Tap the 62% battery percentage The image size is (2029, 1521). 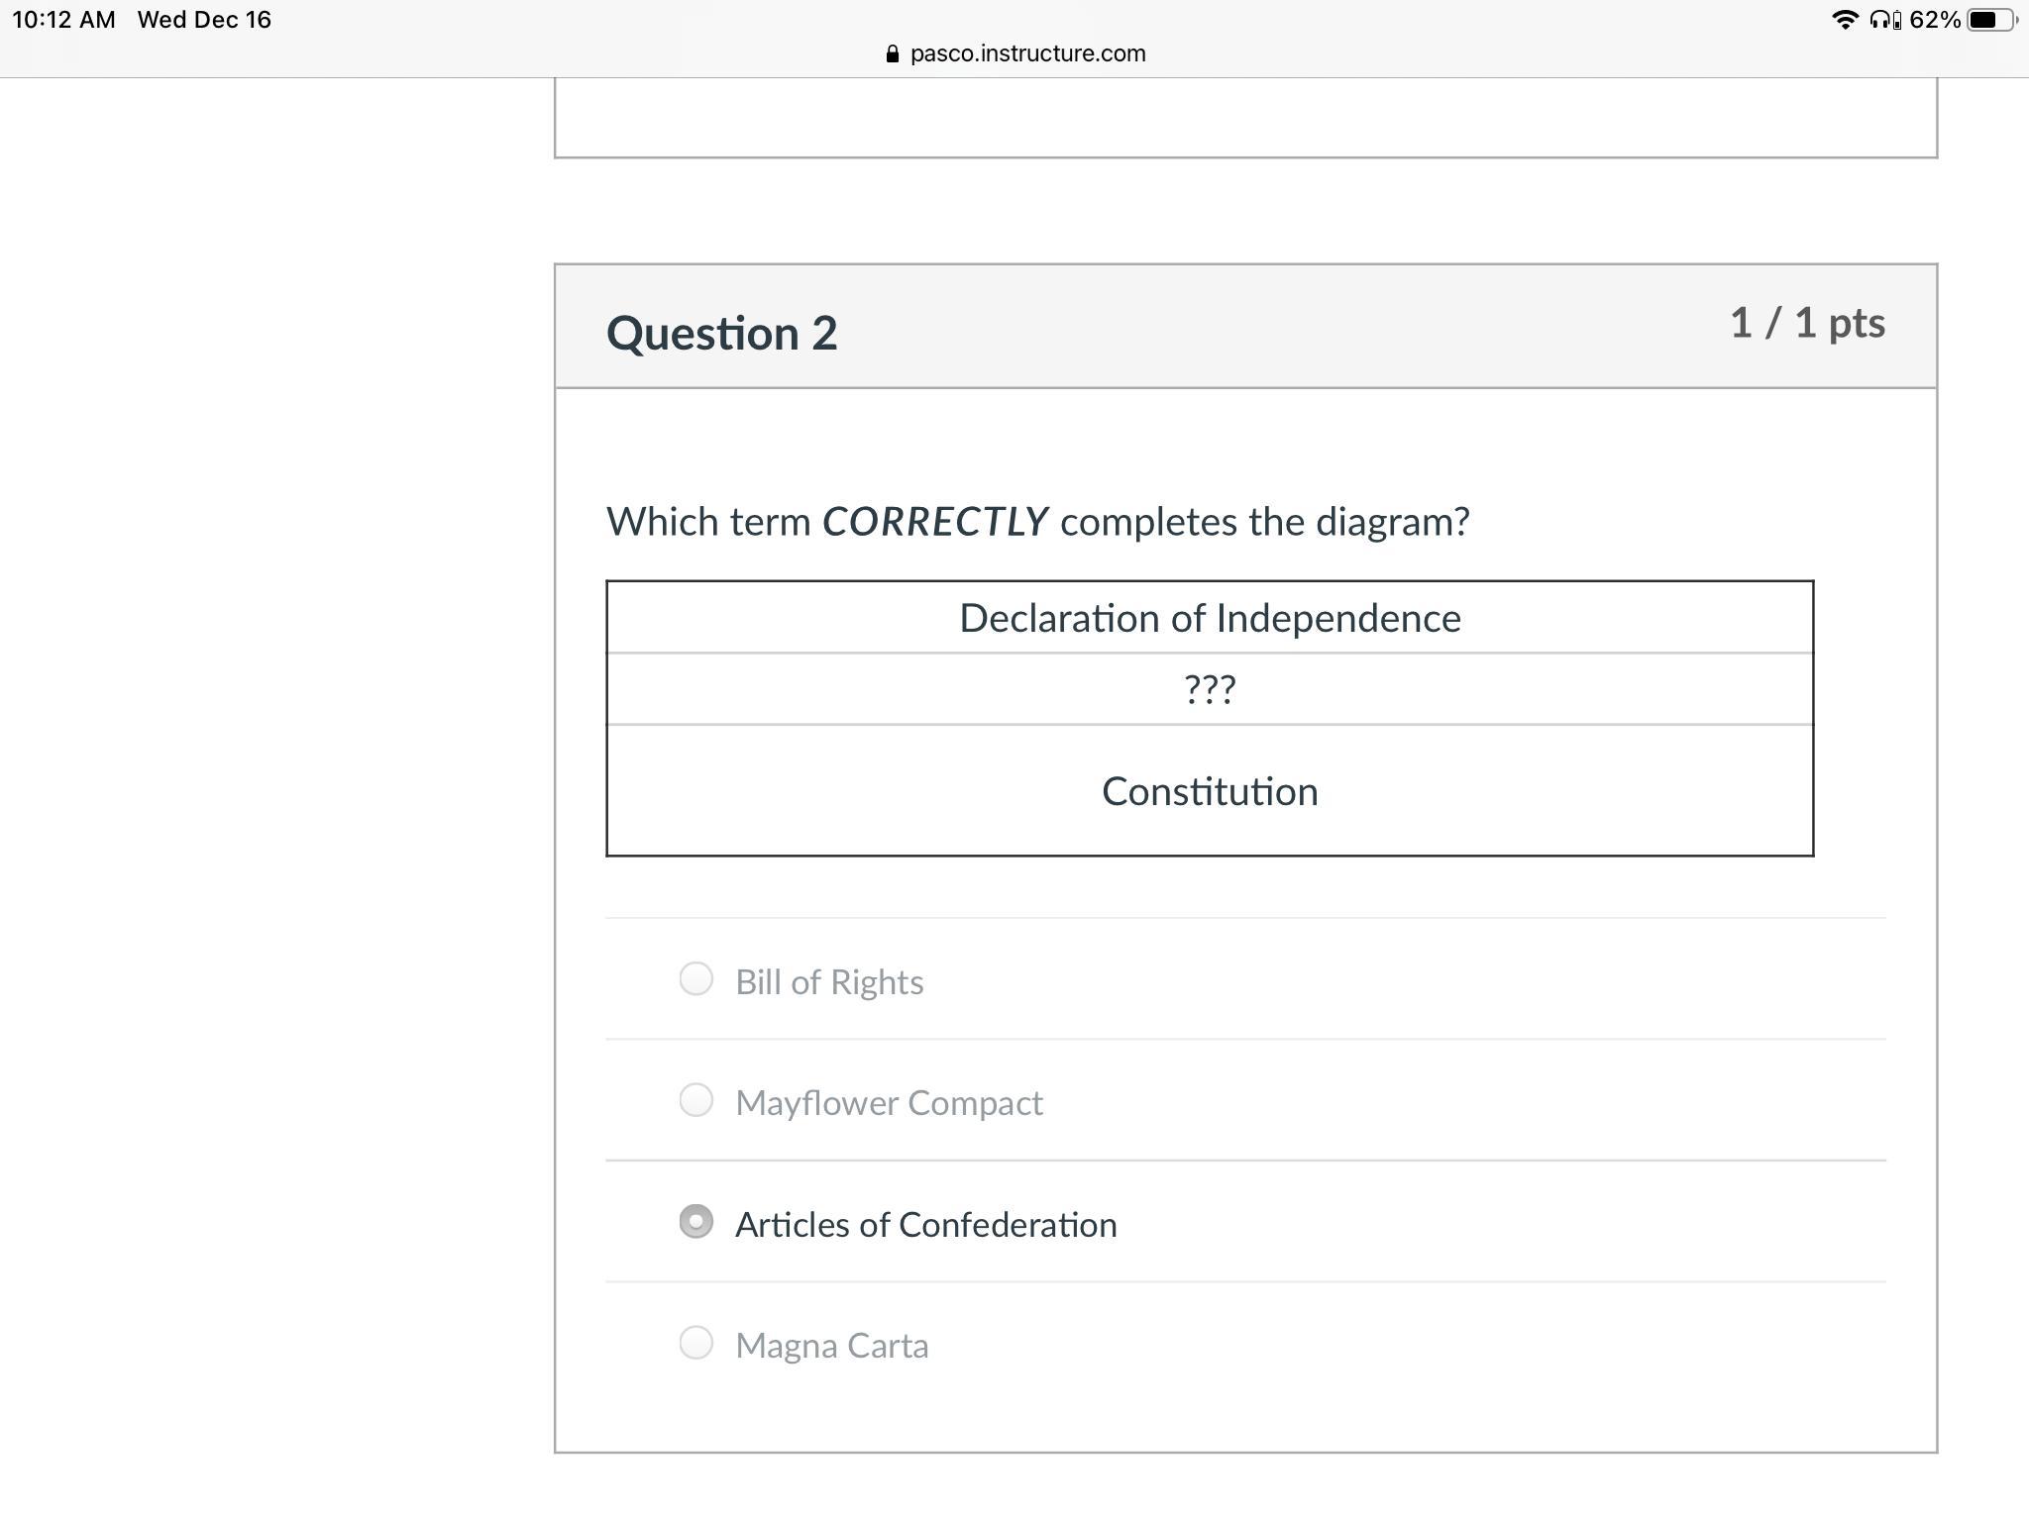tap(1934, 20)
